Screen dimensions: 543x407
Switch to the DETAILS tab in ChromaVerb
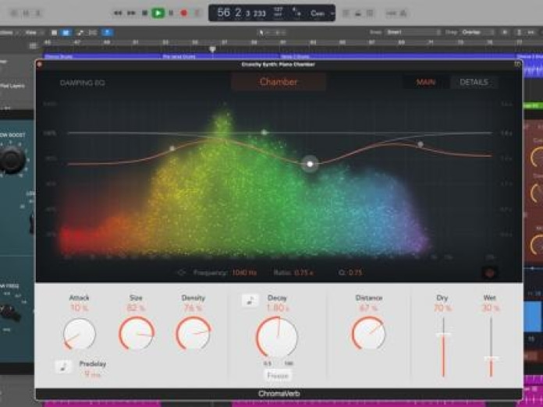[474, 82]
